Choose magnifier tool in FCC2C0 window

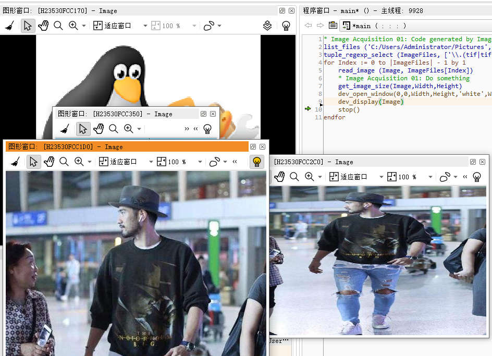pos(294,177)
